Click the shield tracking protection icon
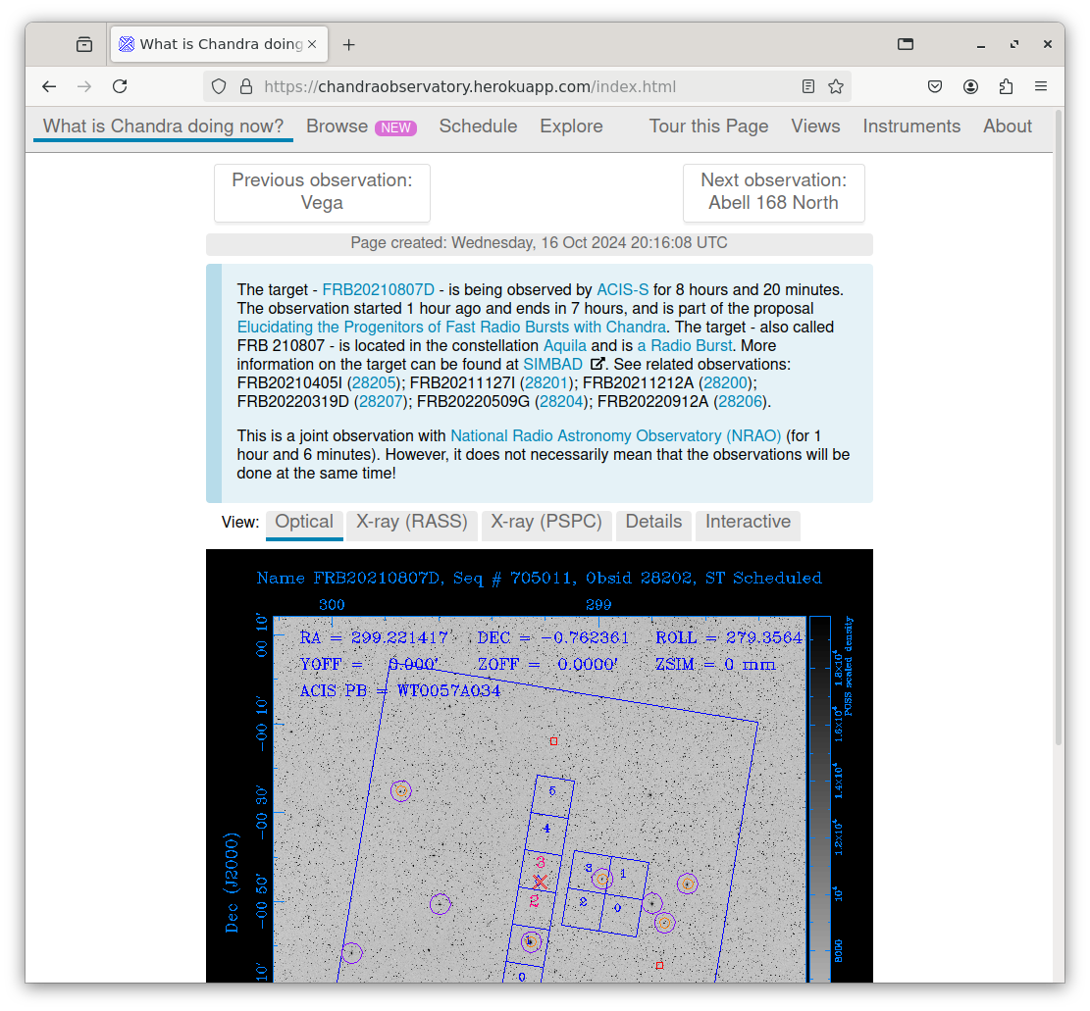This screenshot has width=1090, height=1011. point(219,87)
